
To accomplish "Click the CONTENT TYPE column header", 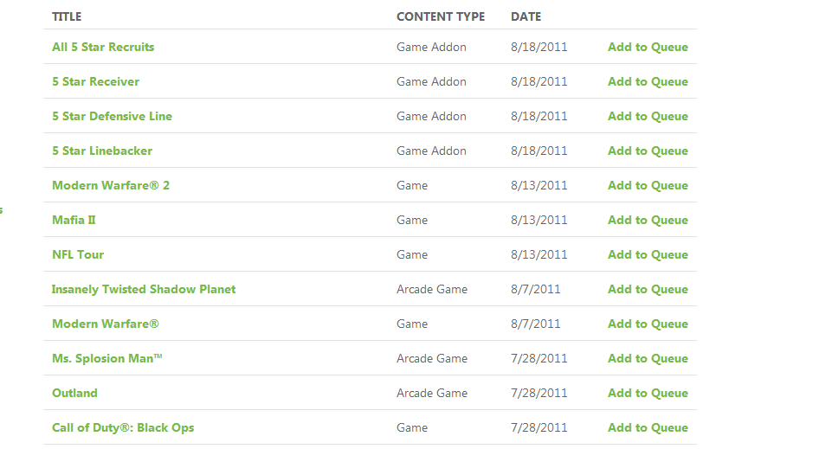I will [441, 16].
